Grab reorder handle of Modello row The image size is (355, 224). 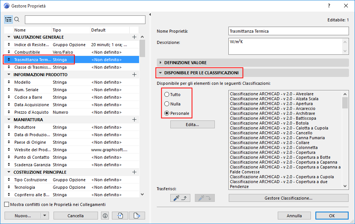pyautogui.click(x=9, y=82)
